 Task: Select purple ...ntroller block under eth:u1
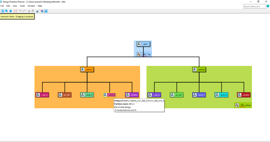[x=132, y=95]
